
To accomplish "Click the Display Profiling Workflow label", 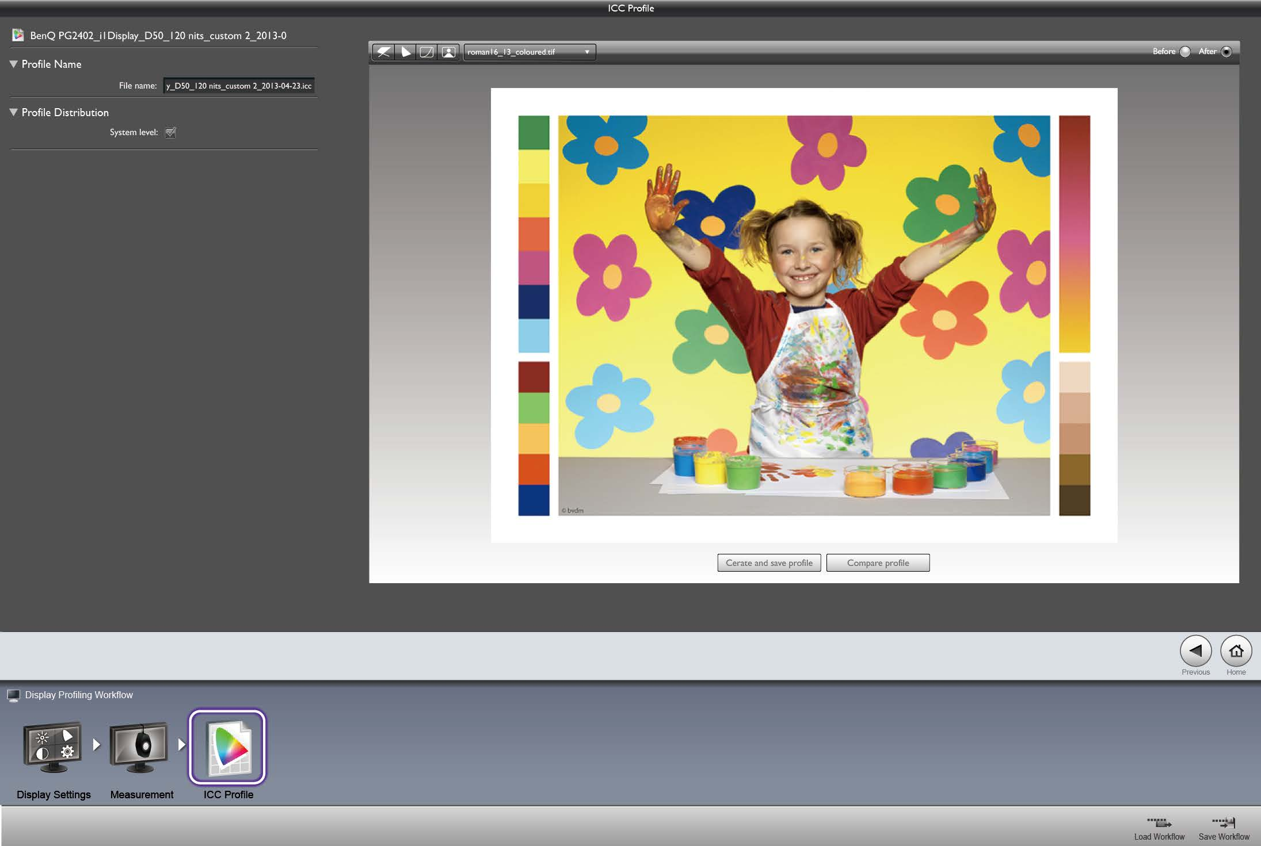I will (79, 695).
